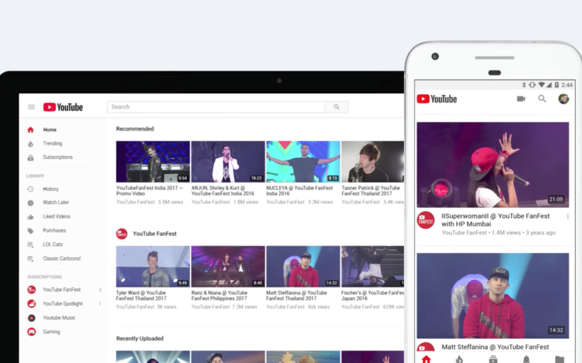Play the NUCLEYA @ YouTube FanFest thumbnail
The height and width of the screenshot is (363, 582).
click(302, 162)
